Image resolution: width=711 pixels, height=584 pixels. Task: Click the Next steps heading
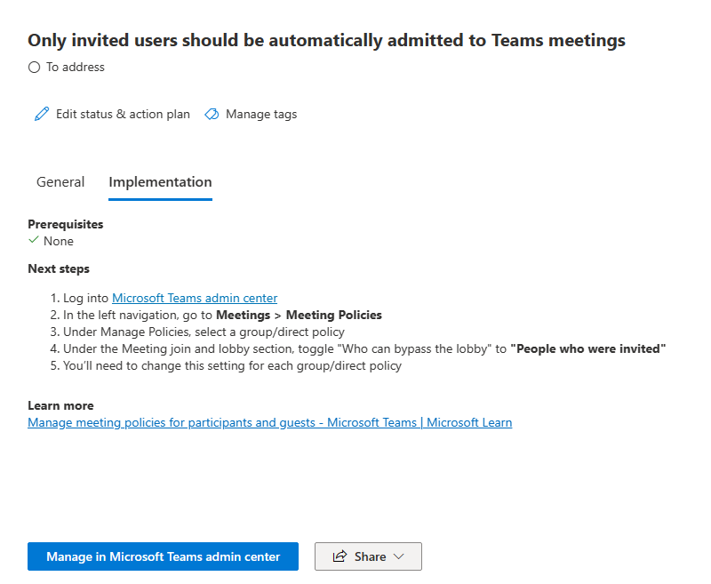(x=59, y=268)
